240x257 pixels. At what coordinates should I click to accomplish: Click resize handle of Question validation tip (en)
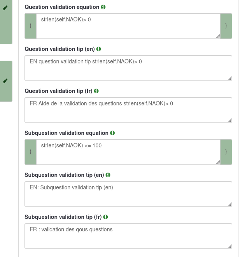(x=229, y=78)
